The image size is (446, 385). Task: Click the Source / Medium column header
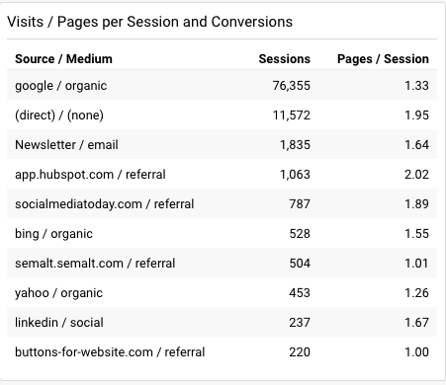pos(63,59)
